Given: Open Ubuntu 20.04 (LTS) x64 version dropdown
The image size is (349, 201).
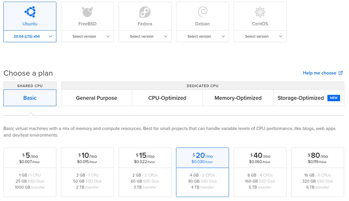Looking at the screenshot, I should pos(30,36).
